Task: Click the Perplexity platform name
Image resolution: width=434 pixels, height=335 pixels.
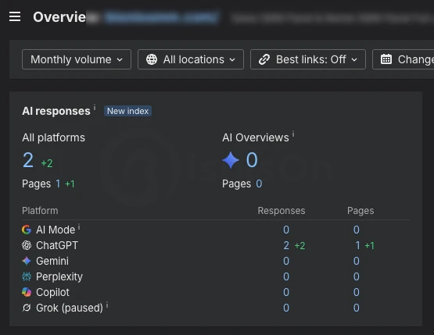Action: (x=59, y=276)
